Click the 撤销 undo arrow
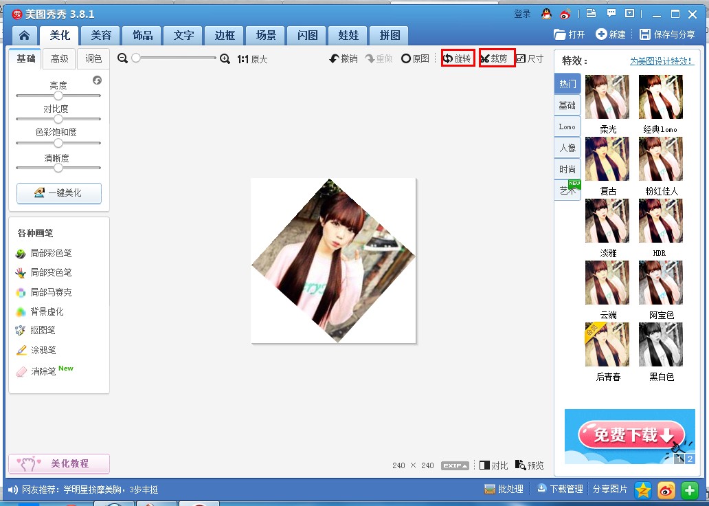Screen dimensions: 709x506 click(x=344, y=59)
